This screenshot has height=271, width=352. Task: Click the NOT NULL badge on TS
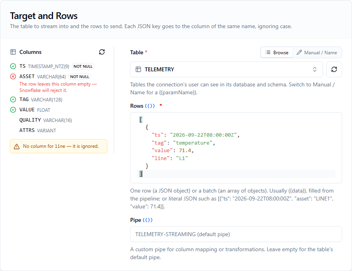(x=83, y=67)
